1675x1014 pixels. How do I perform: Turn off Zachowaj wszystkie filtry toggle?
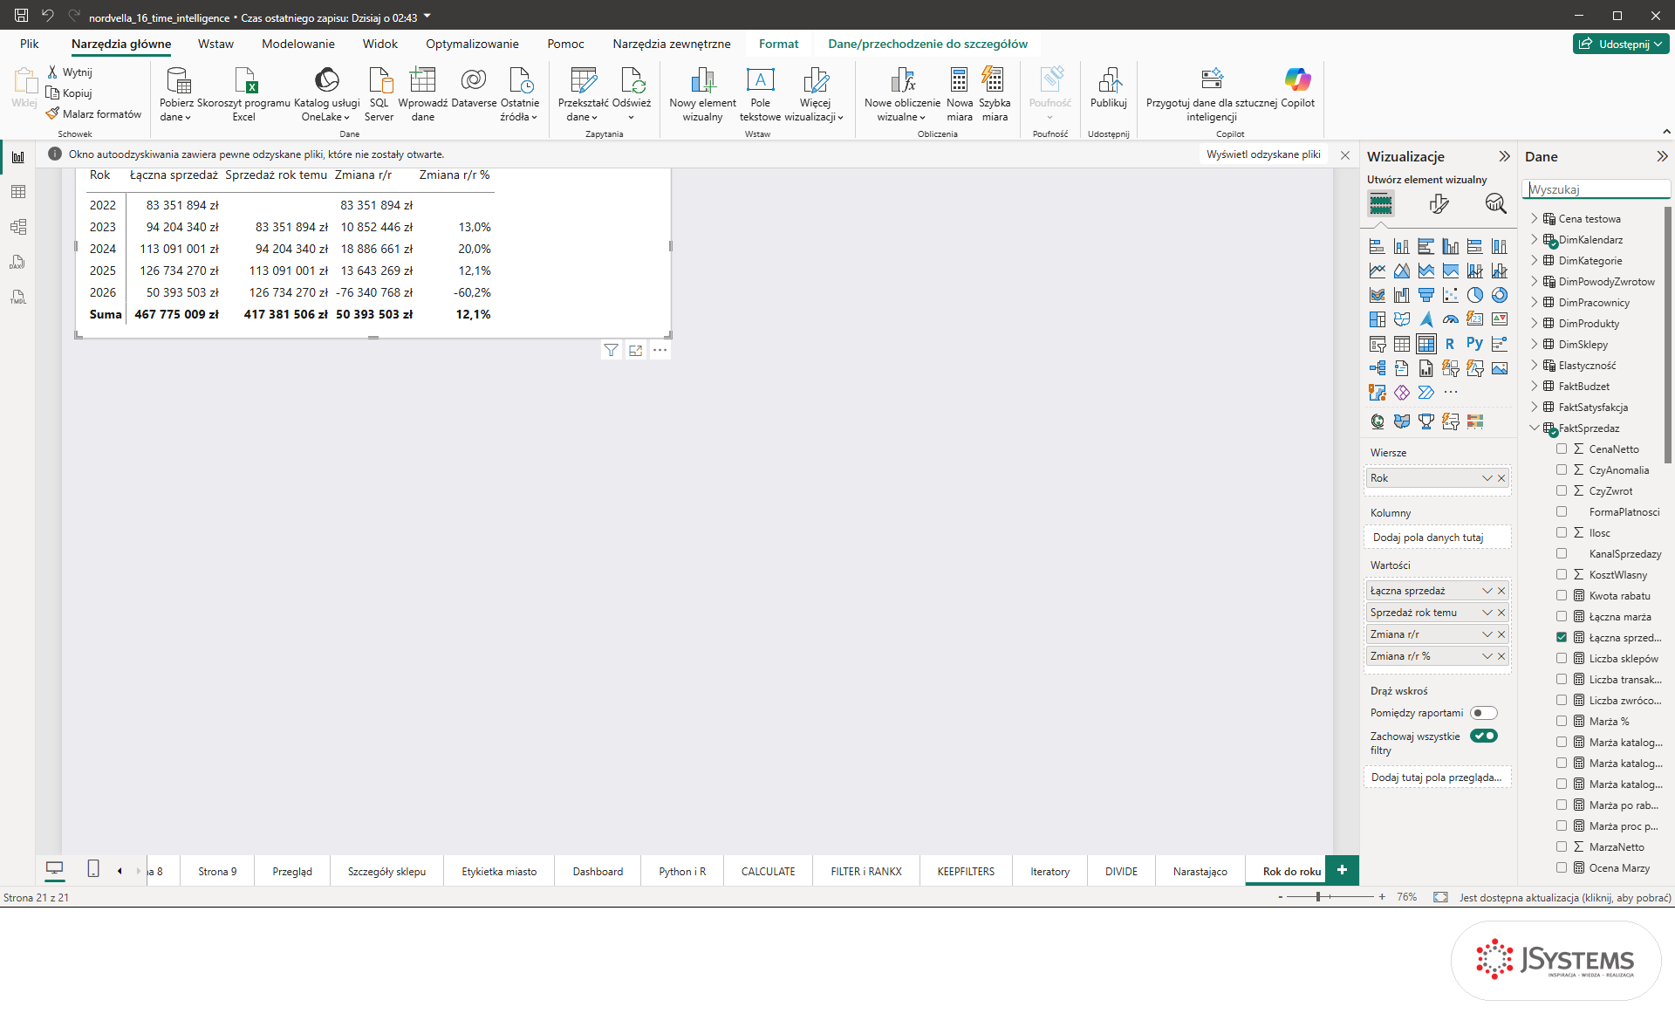pos(1483,736)
